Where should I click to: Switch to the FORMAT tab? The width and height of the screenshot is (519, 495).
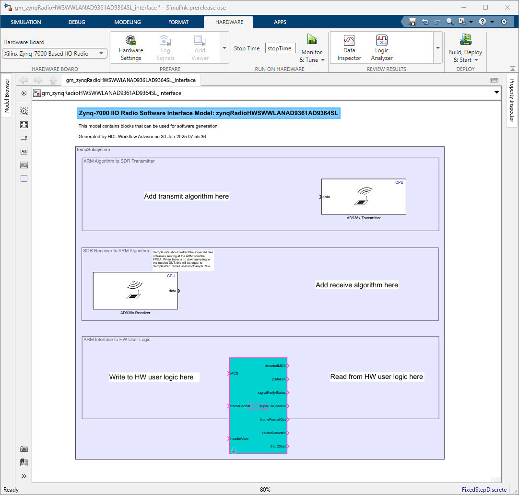click(178, 22)
